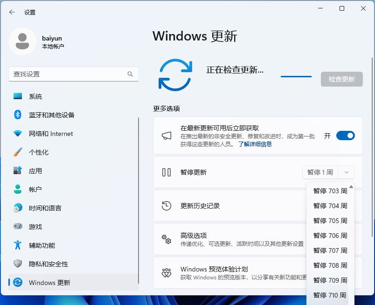
Task: Open 游戏 settings category
Action: 73,227
